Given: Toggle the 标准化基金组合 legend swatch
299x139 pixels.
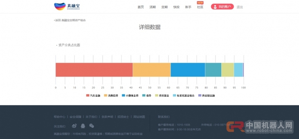Looking at the screenshot, I should tap(174, 96).
